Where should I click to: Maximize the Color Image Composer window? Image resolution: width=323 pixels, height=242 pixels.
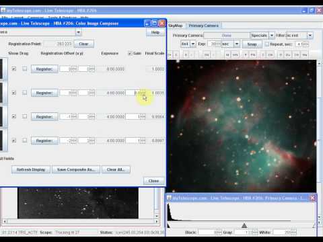pyautogui.click(x=155, y=24)
